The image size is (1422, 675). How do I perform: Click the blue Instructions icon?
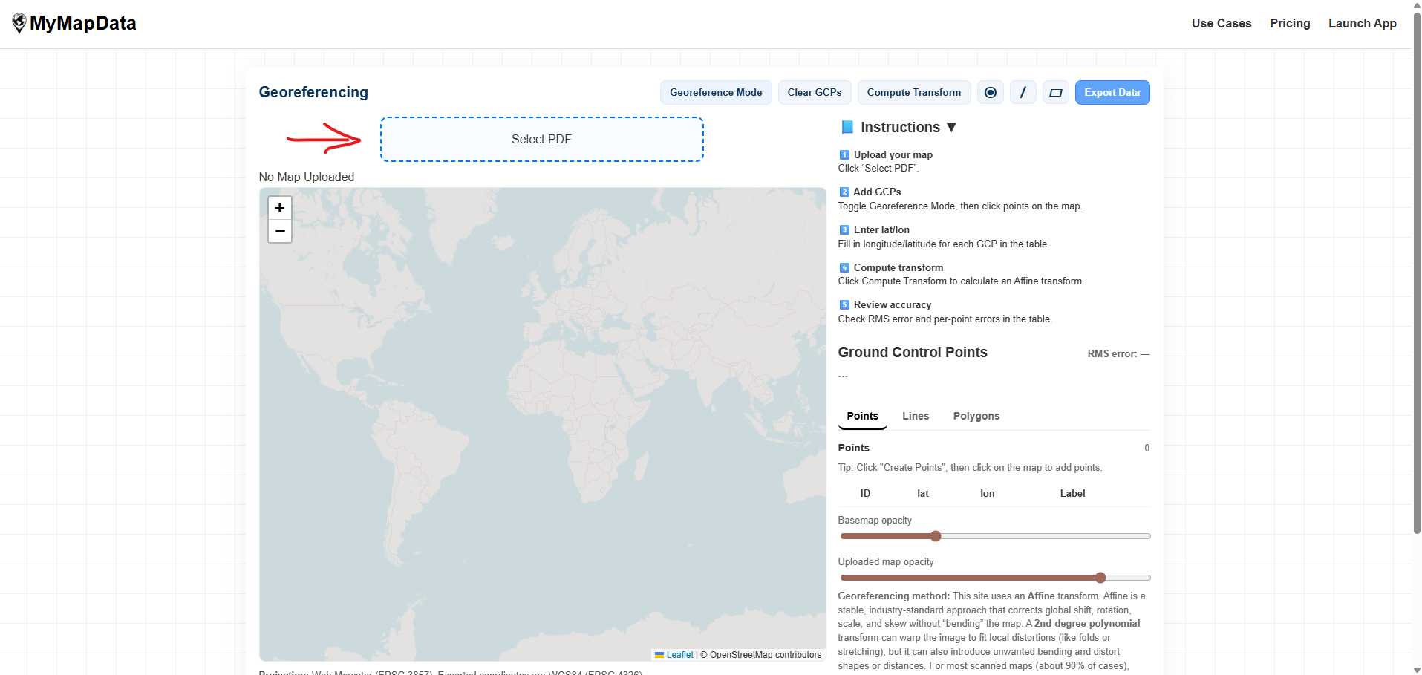(846, 127)
